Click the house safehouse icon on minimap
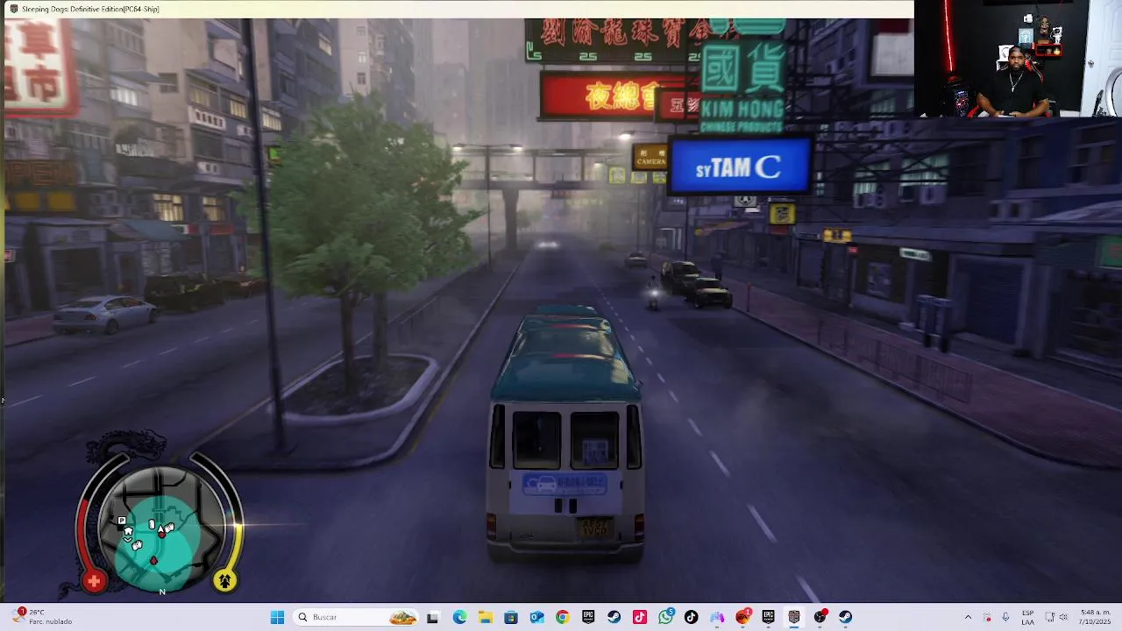This screenshot has height=631, width=1122. pyautogui.click(x=129, y=532)
